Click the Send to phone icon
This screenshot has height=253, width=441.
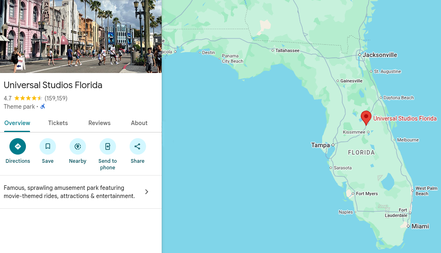tap(108, 146)
